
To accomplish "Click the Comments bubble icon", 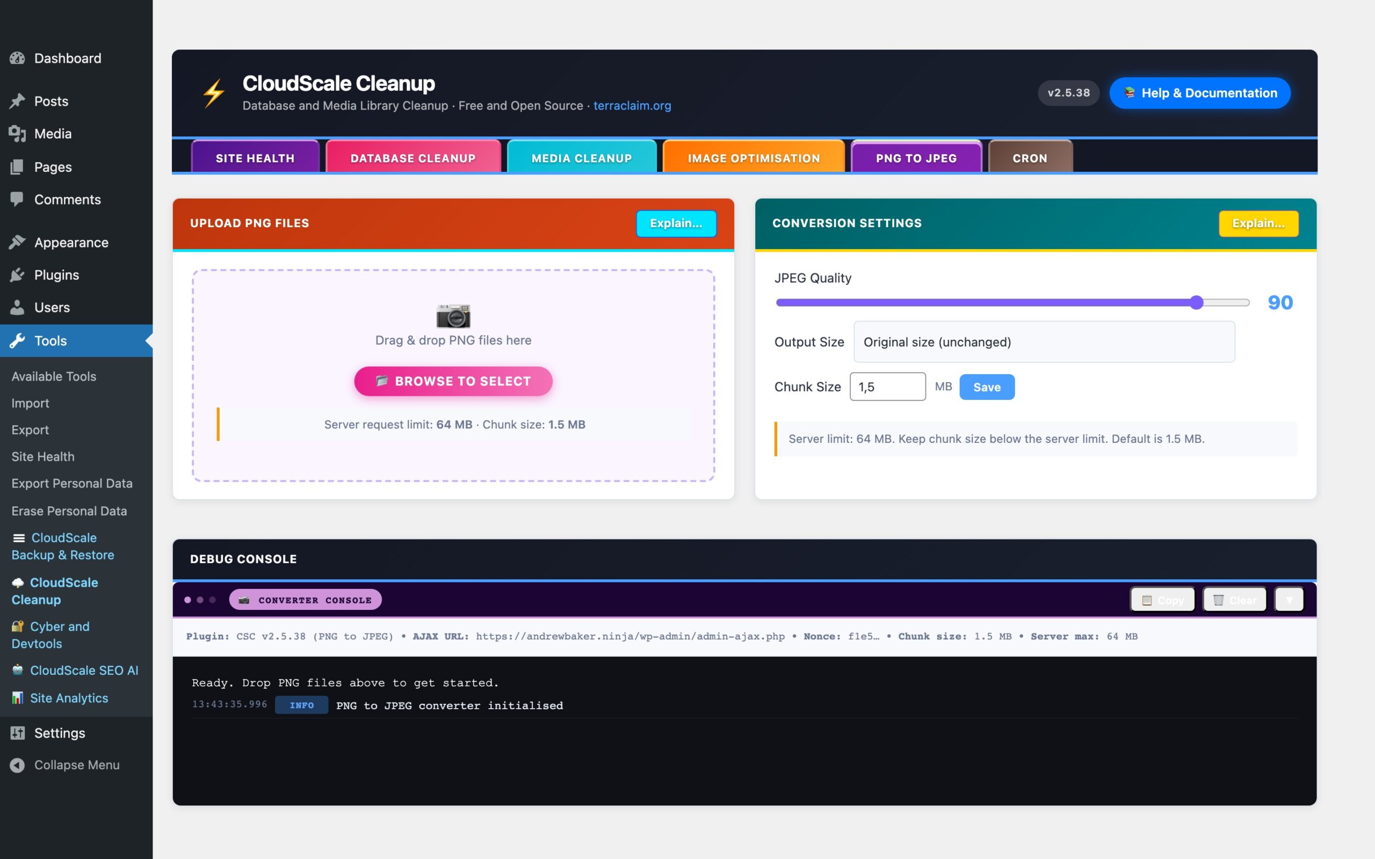I will tap(17, 199).
